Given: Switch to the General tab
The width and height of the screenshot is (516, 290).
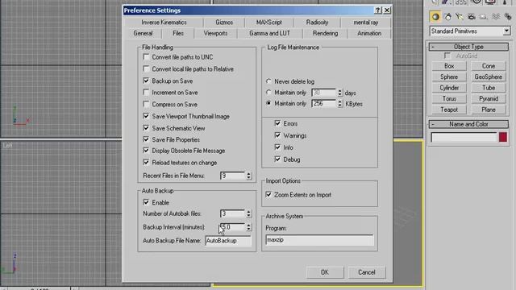Looking at the screenshot, I should 143,33.
